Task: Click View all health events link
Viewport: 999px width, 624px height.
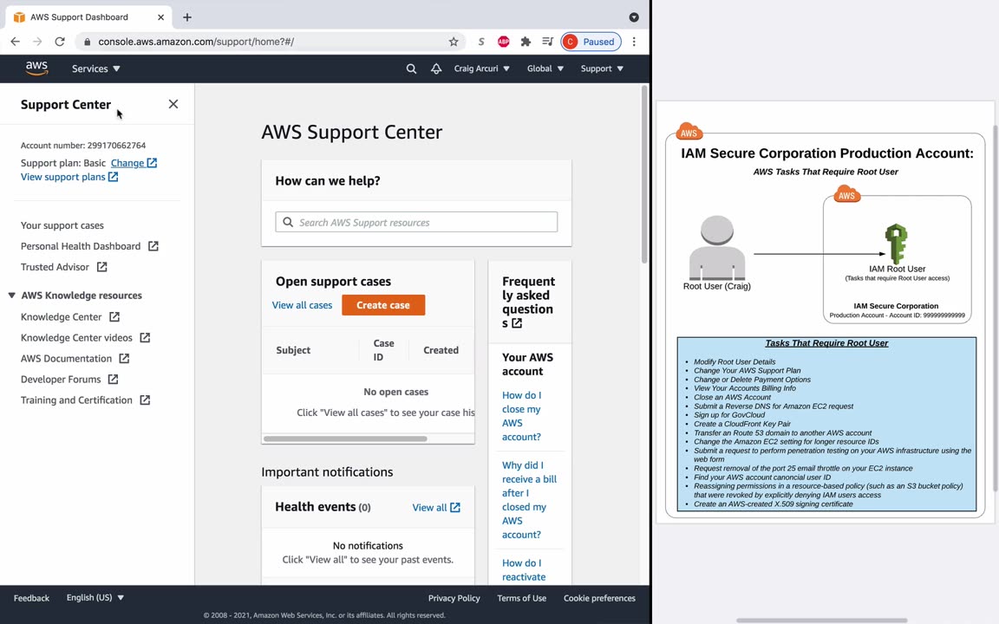Action: [436, 508]
